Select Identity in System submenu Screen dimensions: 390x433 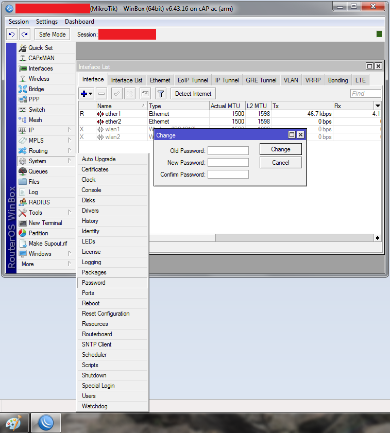click(113, 231)
